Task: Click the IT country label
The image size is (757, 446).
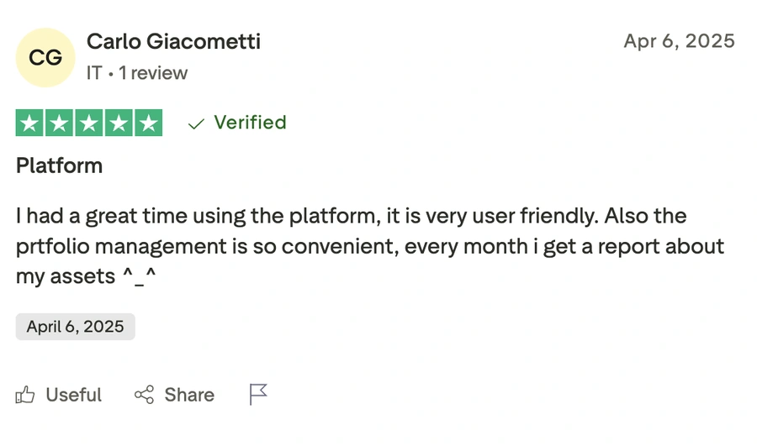Action: pos(94,73)
